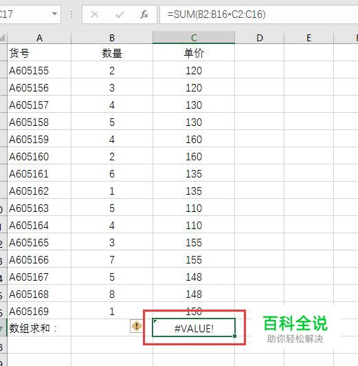Select cell containing A605165
The width and height of the screenshot is (358, 366).
point(39,242)
